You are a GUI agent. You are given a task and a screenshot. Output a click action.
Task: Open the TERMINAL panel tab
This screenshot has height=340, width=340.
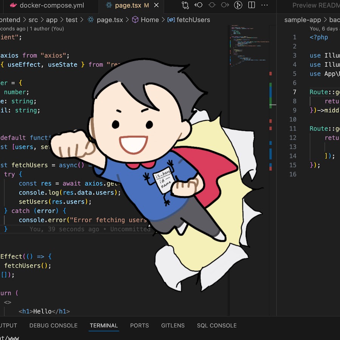104,325
